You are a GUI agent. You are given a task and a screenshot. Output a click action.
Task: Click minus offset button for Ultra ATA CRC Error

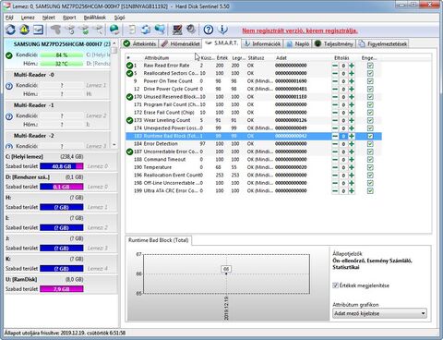[335, 190]
